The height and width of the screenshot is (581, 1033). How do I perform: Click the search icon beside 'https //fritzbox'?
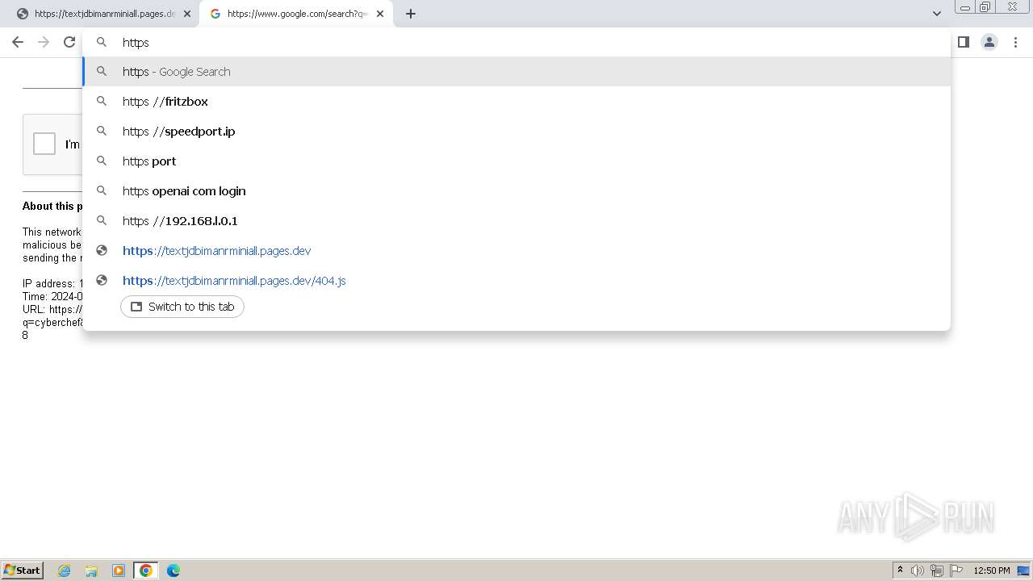tap(102, 102)
